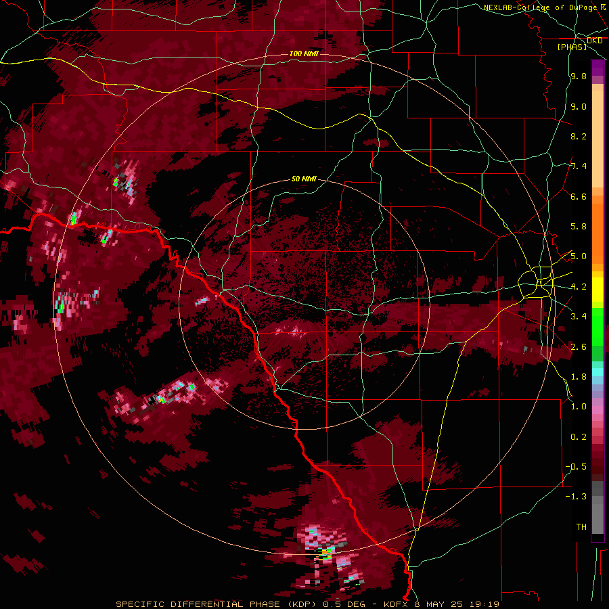Select the 5.0 value on the scale
The image size is (609, 609).
[x=579, y=256]
